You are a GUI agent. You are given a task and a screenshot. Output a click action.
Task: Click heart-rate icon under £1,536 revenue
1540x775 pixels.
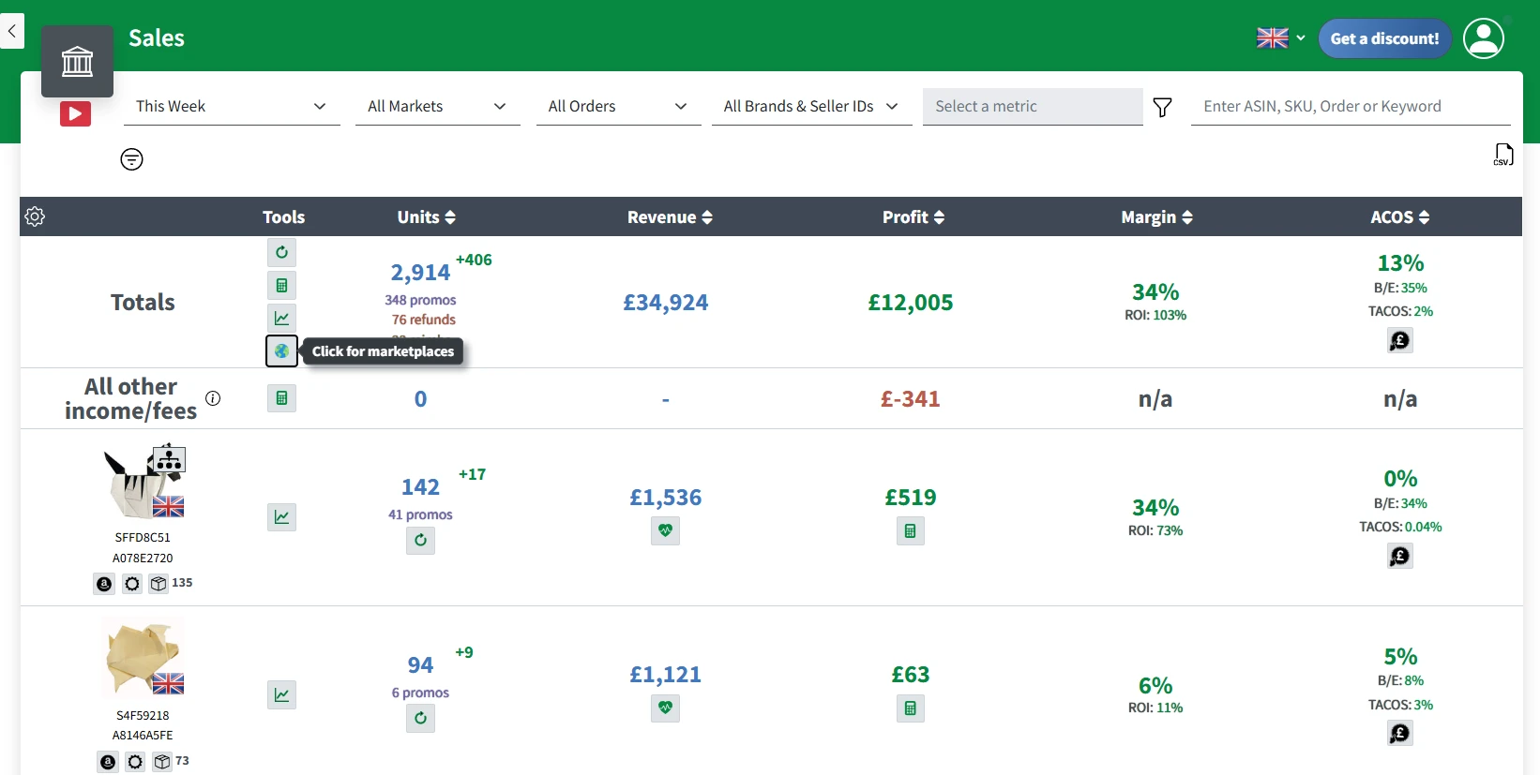coord(665,530)
